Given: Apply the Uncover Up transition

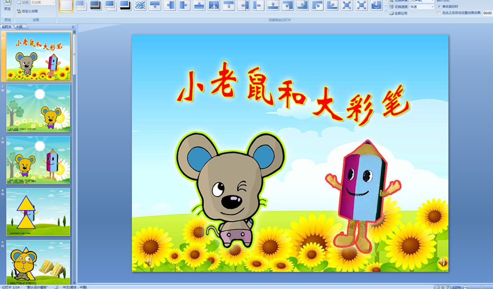Looking at the screenshot, I should 273,5.
